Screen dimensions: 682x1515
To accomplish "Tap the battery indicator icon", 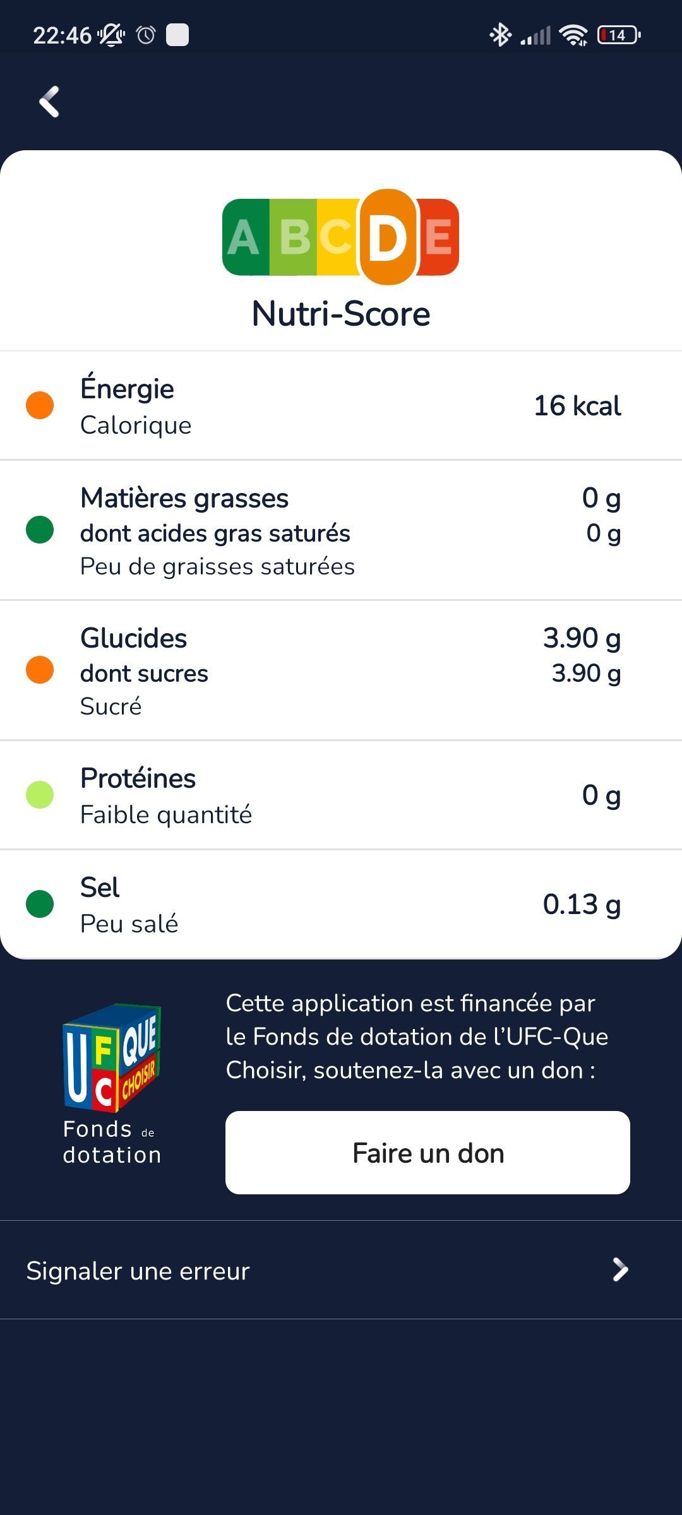I will point(619,35).
